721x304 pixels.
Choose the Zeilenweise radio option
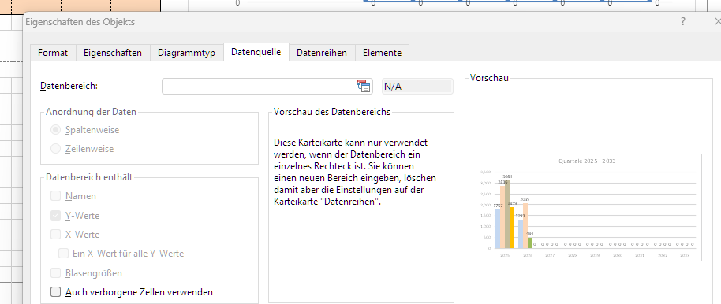(56, 149)
